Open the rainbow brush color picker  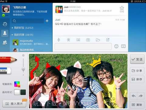coord(17,84)
